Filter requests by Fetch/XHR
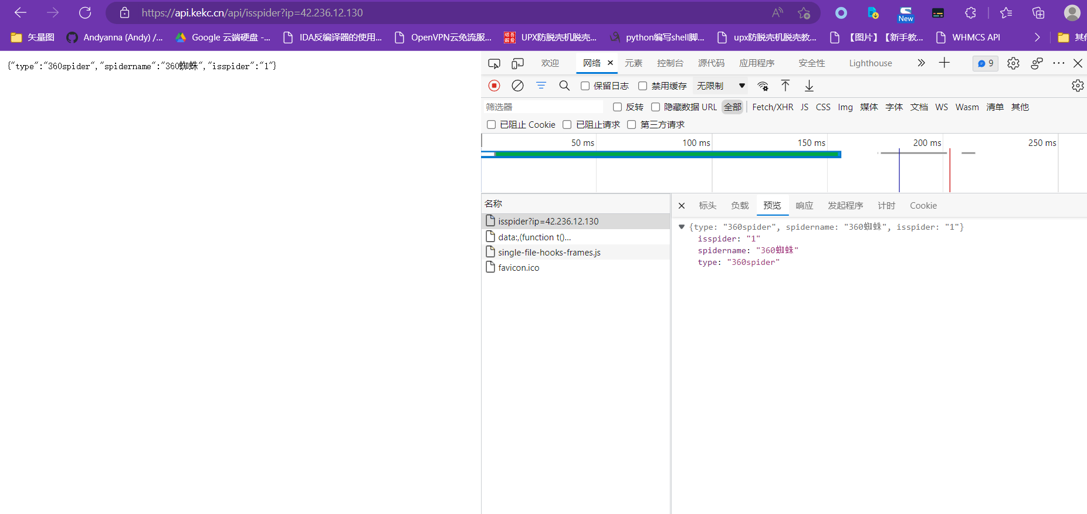 click(x=773, y=107)
